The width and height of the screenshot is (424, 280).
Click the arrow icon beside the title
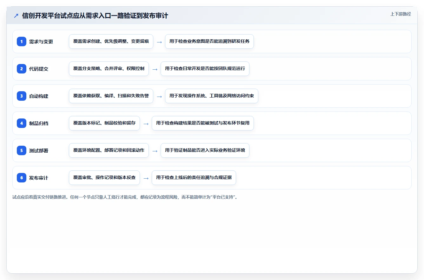[x=16, y=16]
